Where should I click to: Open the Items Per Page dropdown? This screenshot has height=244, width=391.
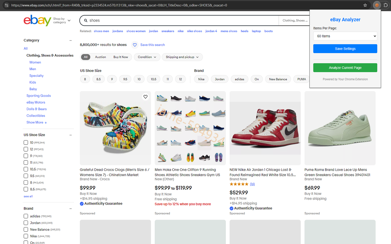345,36
